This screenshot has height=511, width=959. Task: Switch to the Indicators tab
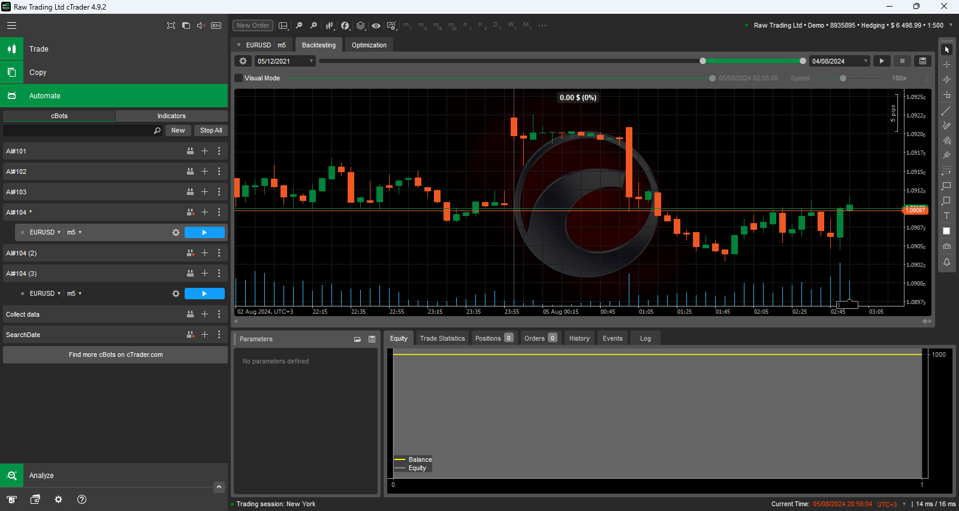tap(171, 116)
